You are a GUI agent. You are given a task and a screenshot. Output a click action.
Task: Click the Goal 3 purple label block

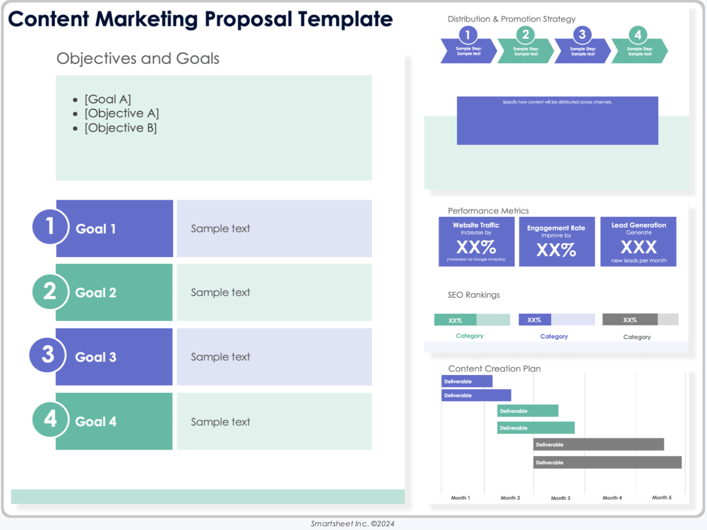coord(114,357)
